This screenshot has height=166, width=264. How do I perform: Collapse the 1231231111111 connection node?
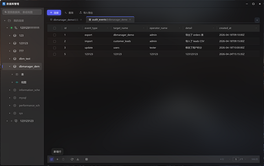click(x=7, y=28)
